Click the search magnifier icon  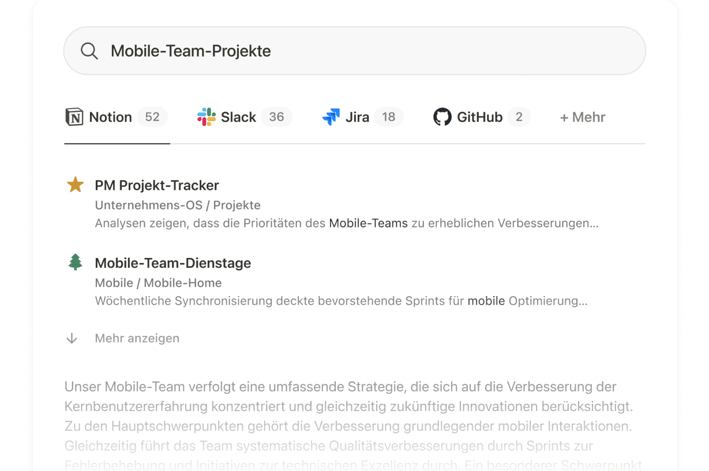point(89,51)
